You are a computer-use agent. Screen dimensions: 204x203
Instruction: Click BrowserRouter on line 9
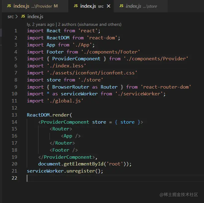tap(71, 87)
